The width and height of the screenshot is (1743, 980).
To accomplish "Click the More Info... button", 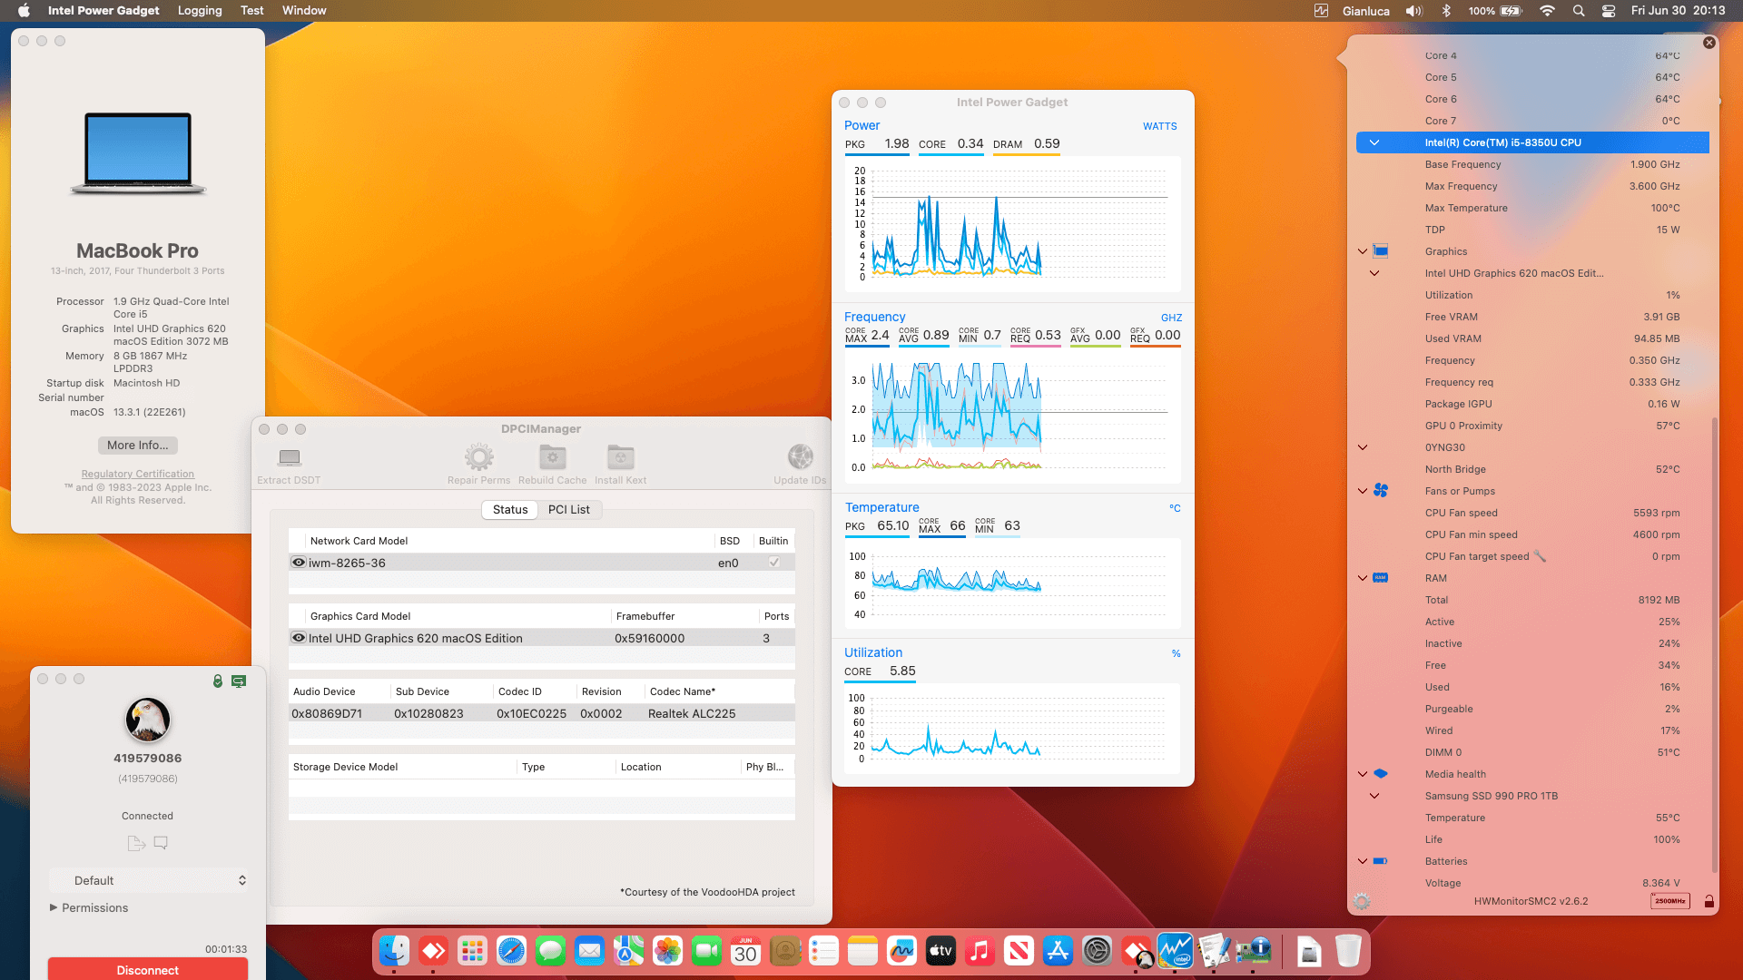I will click(138, 446).
